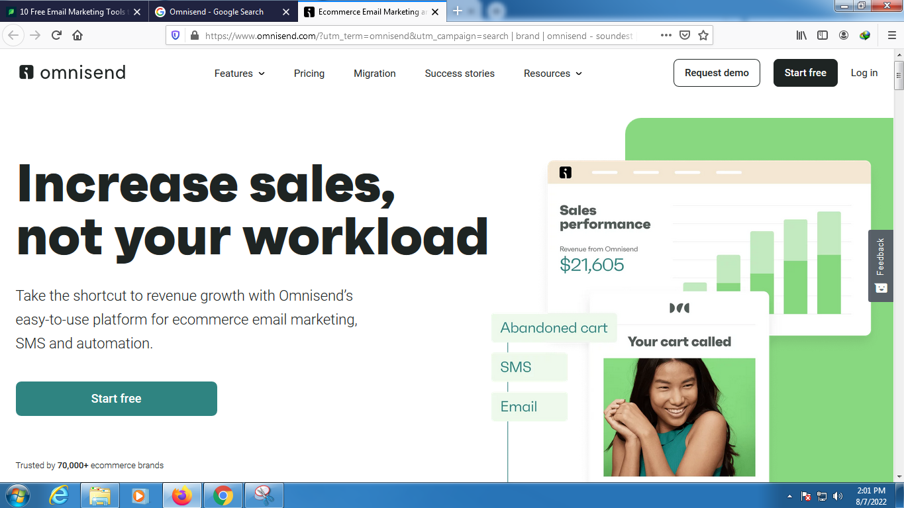This screenshot has height=508, width=904.
Task: Click the SMS label in the illustration
Action: 529,367
